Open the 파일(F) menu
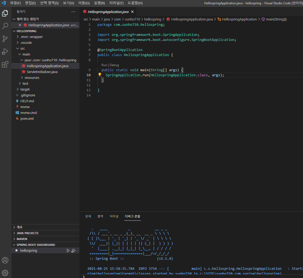This screenshot has height=278, width=303. [15, 3]
